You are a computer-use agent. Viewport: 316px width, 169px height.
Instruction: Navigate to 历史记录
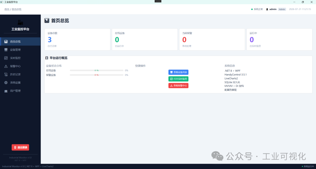pyautogui.click(x=20, y=74)
